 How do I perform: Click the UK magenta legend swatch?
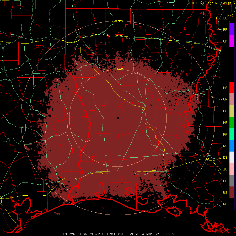[x=232, y=41]
